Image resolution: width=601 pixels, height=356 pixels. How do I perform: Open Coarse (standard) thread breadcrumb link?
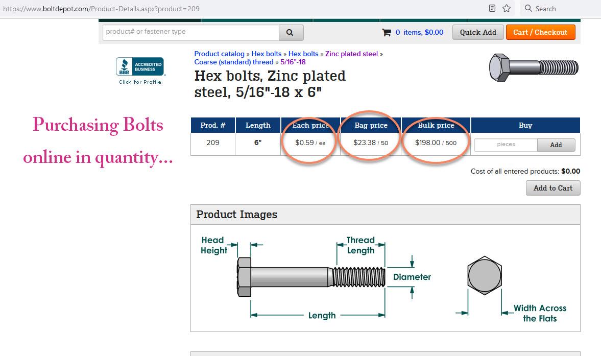pyautogui.click(x=234, y=62)
